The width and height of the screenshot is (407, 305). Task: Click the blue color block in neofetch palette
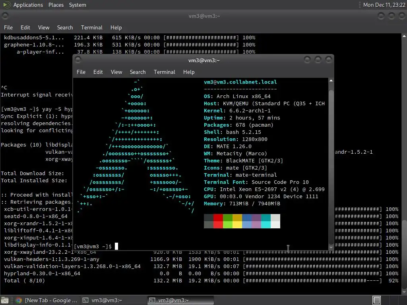point(247,221)
